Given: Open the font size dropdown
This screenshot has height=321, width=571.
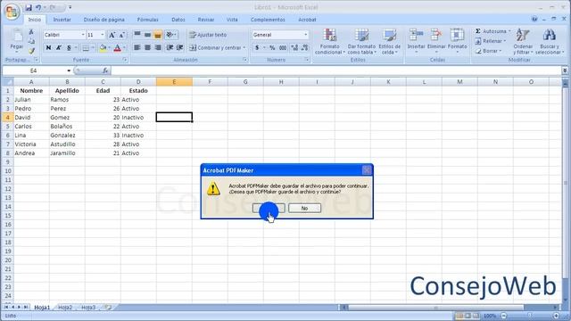Looking at the screenshot, I should pos(103,35).
